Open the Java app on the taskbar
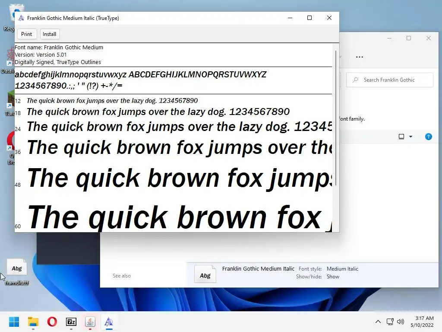Image resolution: width=442 pixels, height=332 pixels. 90,322
